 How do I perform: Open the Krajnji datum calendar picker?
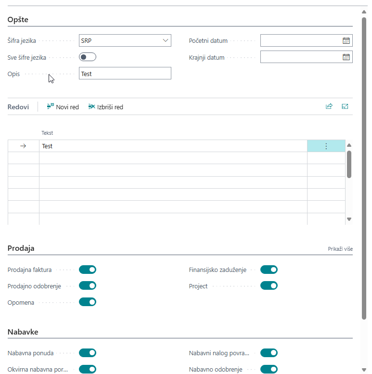coord(346,57)
